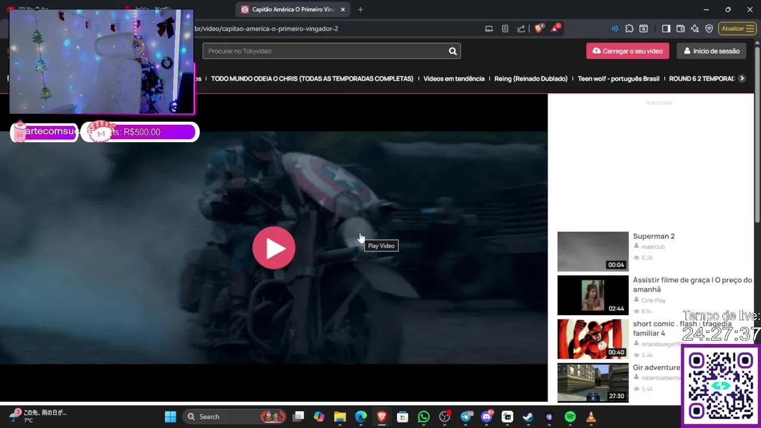This screenshot has height=428, width=761.
Task: Open Windows Start menu
Action: (170, 417)
